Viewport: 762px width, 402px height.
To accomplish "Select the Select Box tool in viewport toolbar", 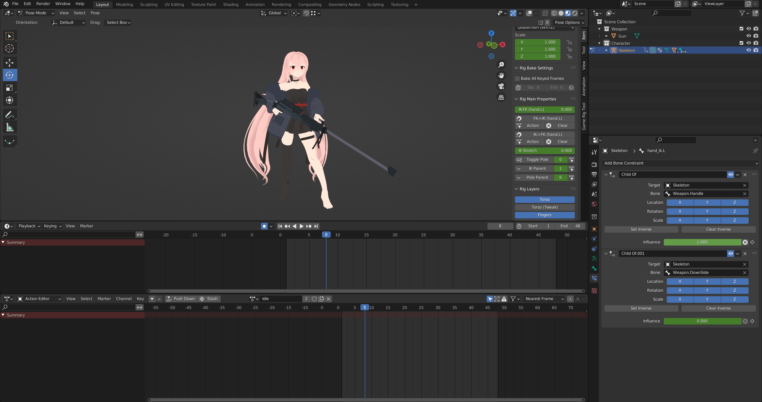I will 10,36.
